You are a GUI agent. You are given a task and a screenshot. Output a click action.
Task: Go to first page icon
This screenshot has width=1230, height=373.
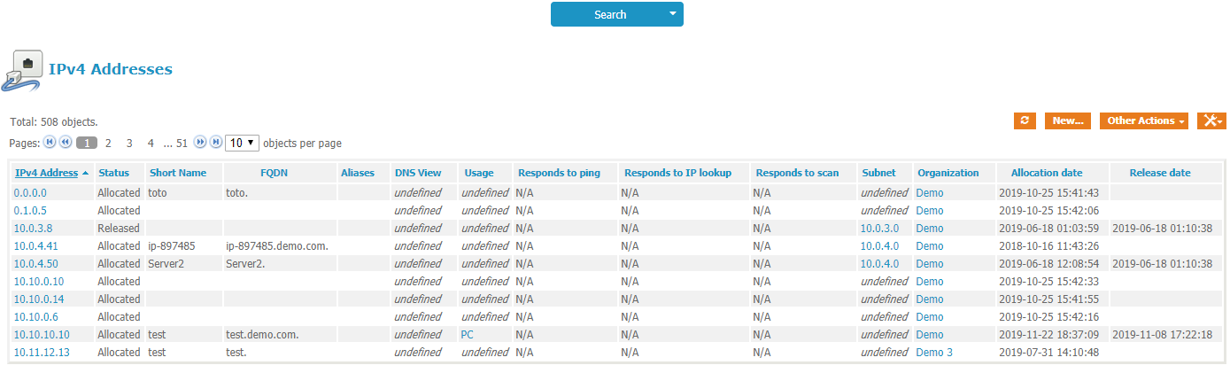click(50, 142)
